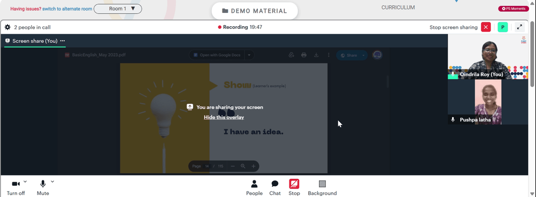The image size is (536, 197).
Task: Open camera options chevron next to Turn off
Action: [x=25, y=181]
